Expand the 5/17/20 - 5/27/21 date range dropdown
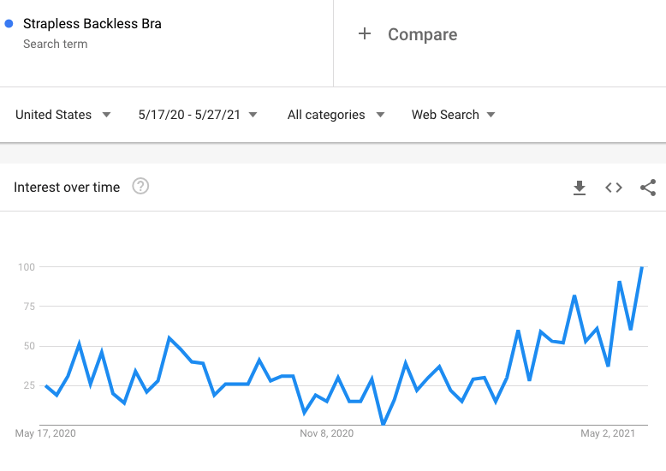Image resolution: width=666 pixels, height=471 pixels. coord(198,115)
